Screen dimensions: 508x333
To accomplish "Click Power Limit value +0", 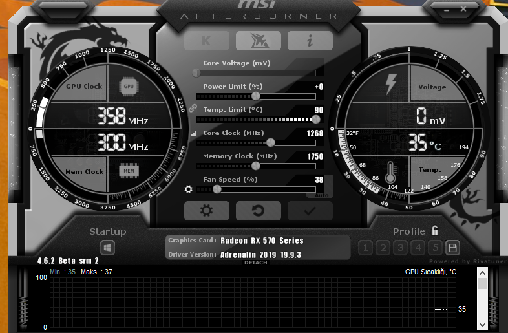I will point(319,87).
